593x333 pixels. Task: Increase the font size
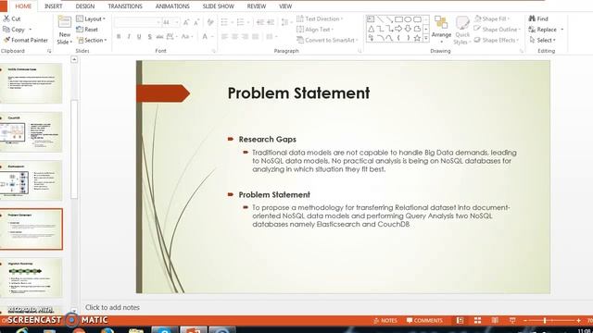coord(186,22)
